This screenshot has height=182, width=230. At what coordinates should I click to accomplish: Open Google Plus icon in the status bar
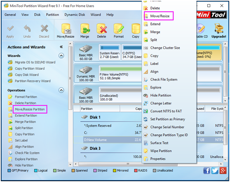[223, 171]
